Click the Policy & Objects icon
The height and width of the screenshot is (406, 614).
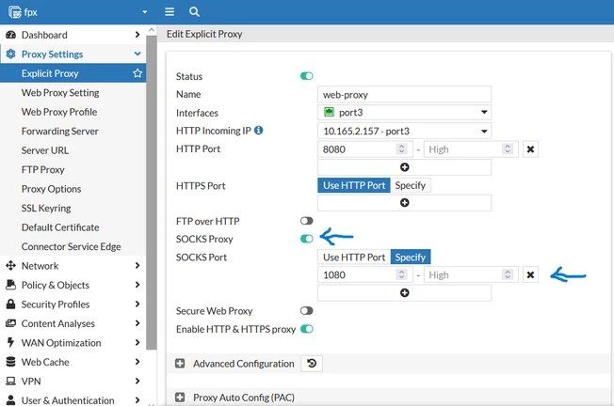tap(11, 285)
